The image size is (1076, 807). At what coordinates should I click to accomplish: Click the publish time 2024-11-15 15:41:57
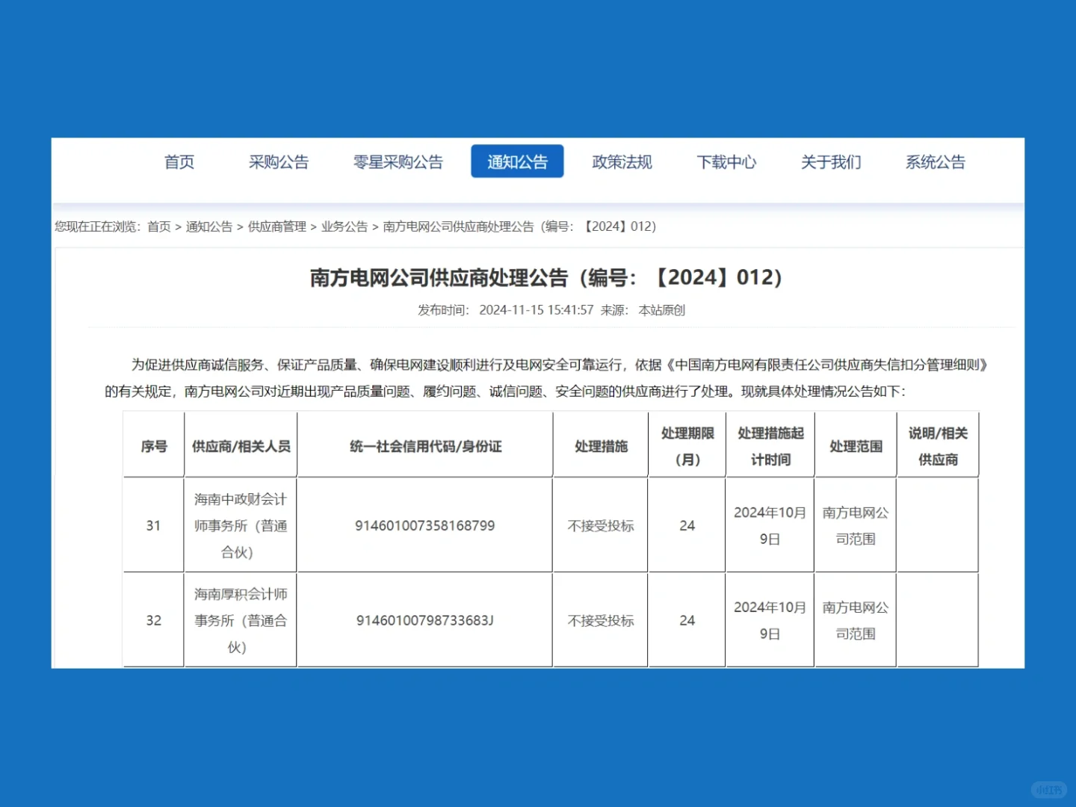(537, 310)
